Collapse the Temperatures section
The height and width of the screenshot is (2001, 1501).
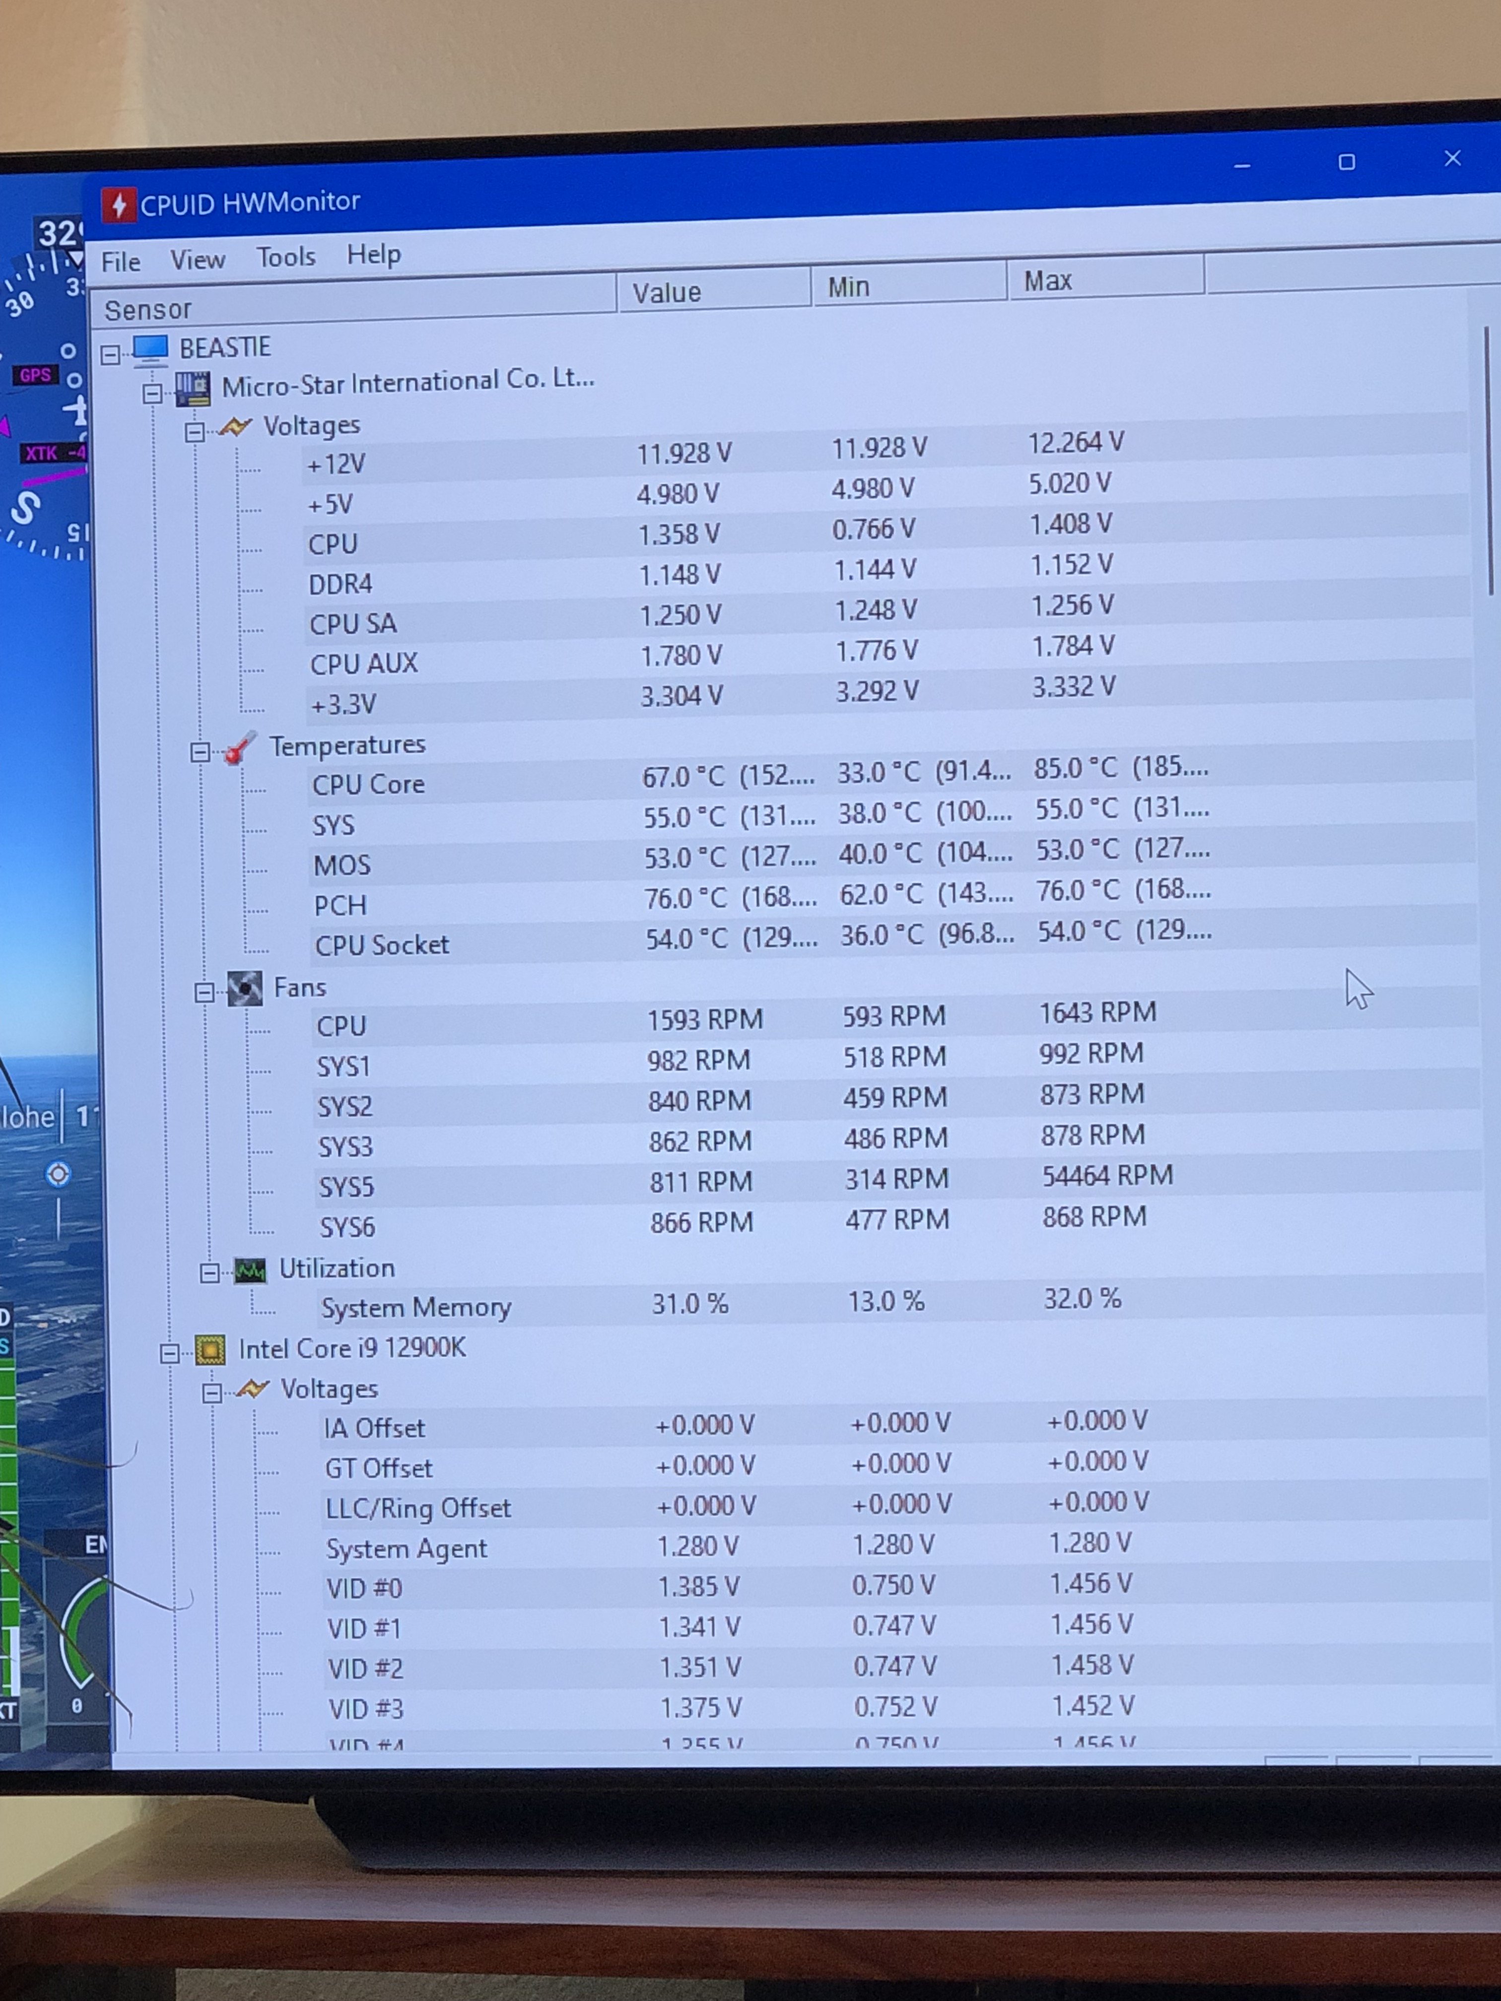click(200, 752)
